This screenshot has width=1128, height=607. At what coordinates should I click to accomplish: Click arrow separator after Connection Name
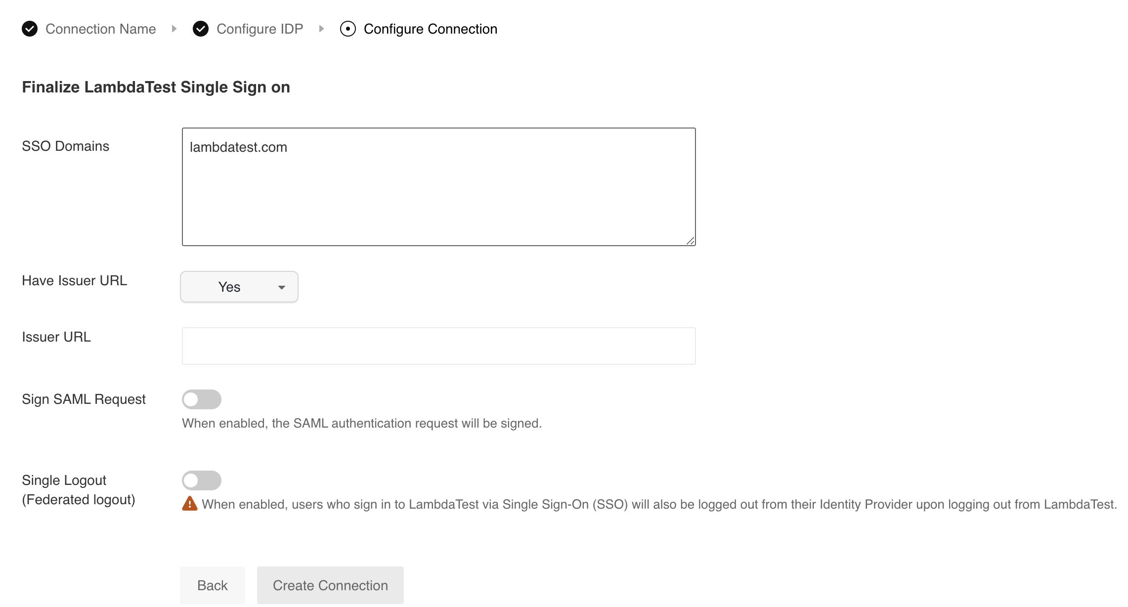(x=174, y=29)
